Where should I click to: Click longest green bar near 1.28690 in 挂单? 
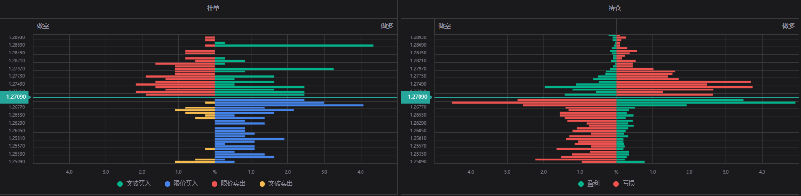tap(294, 45)
